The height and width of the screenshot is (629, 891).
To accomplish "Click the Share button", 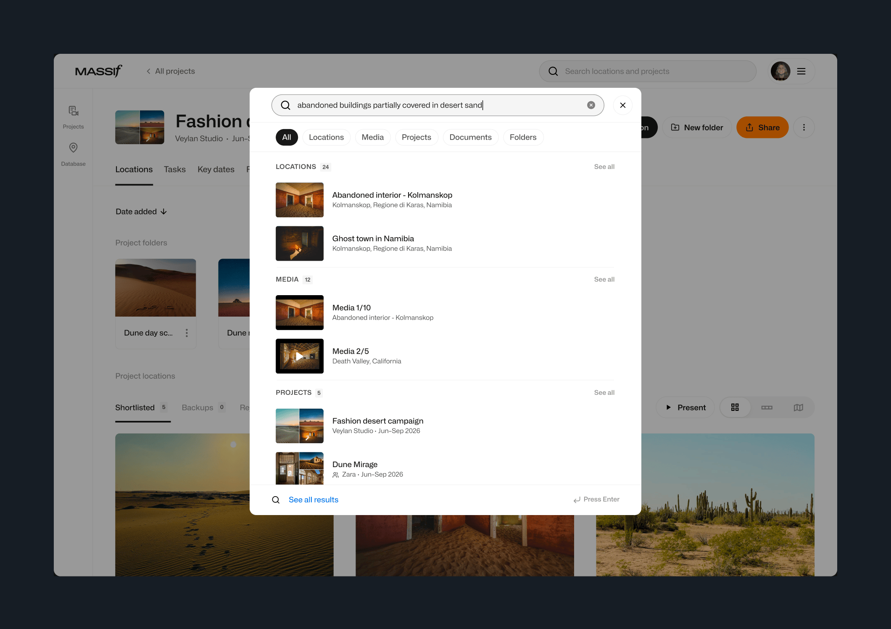I will 762,127.
